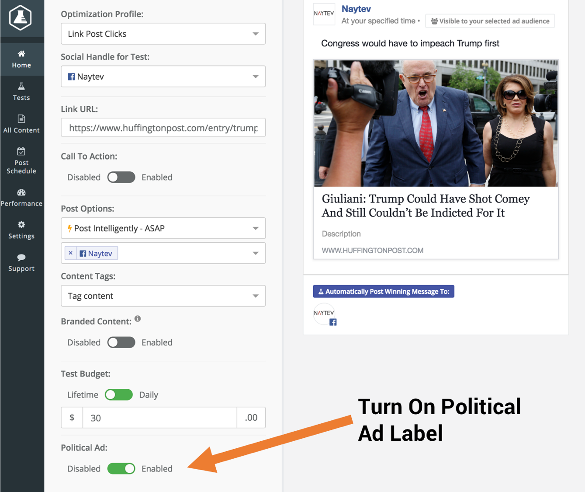Remove the Naytev tag with x
Image resolution: width=585 pixels, height=492 pixels.
71,253
